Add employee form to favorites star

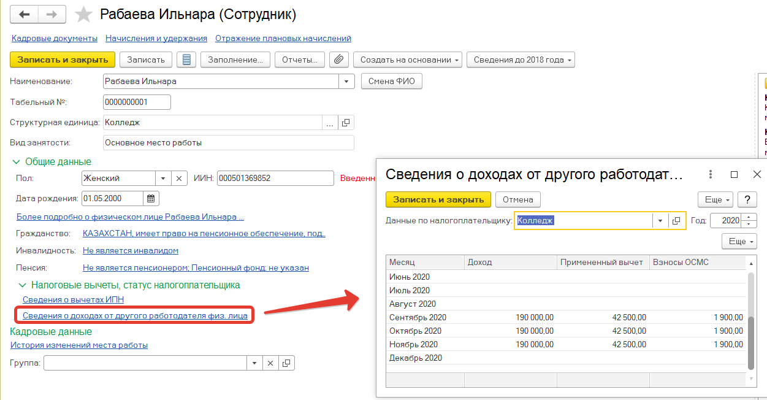pyautogui.click(x=83, y=15)
